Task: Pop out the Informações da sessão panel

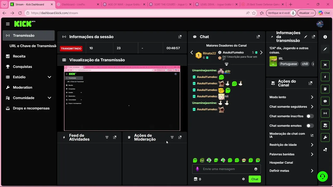Action: tap(180, 37)
